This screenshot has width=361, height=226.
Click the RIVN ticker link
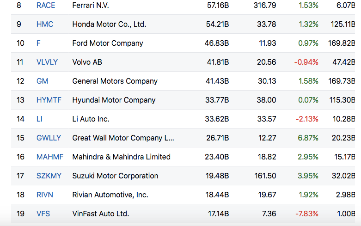coord(45,195)
